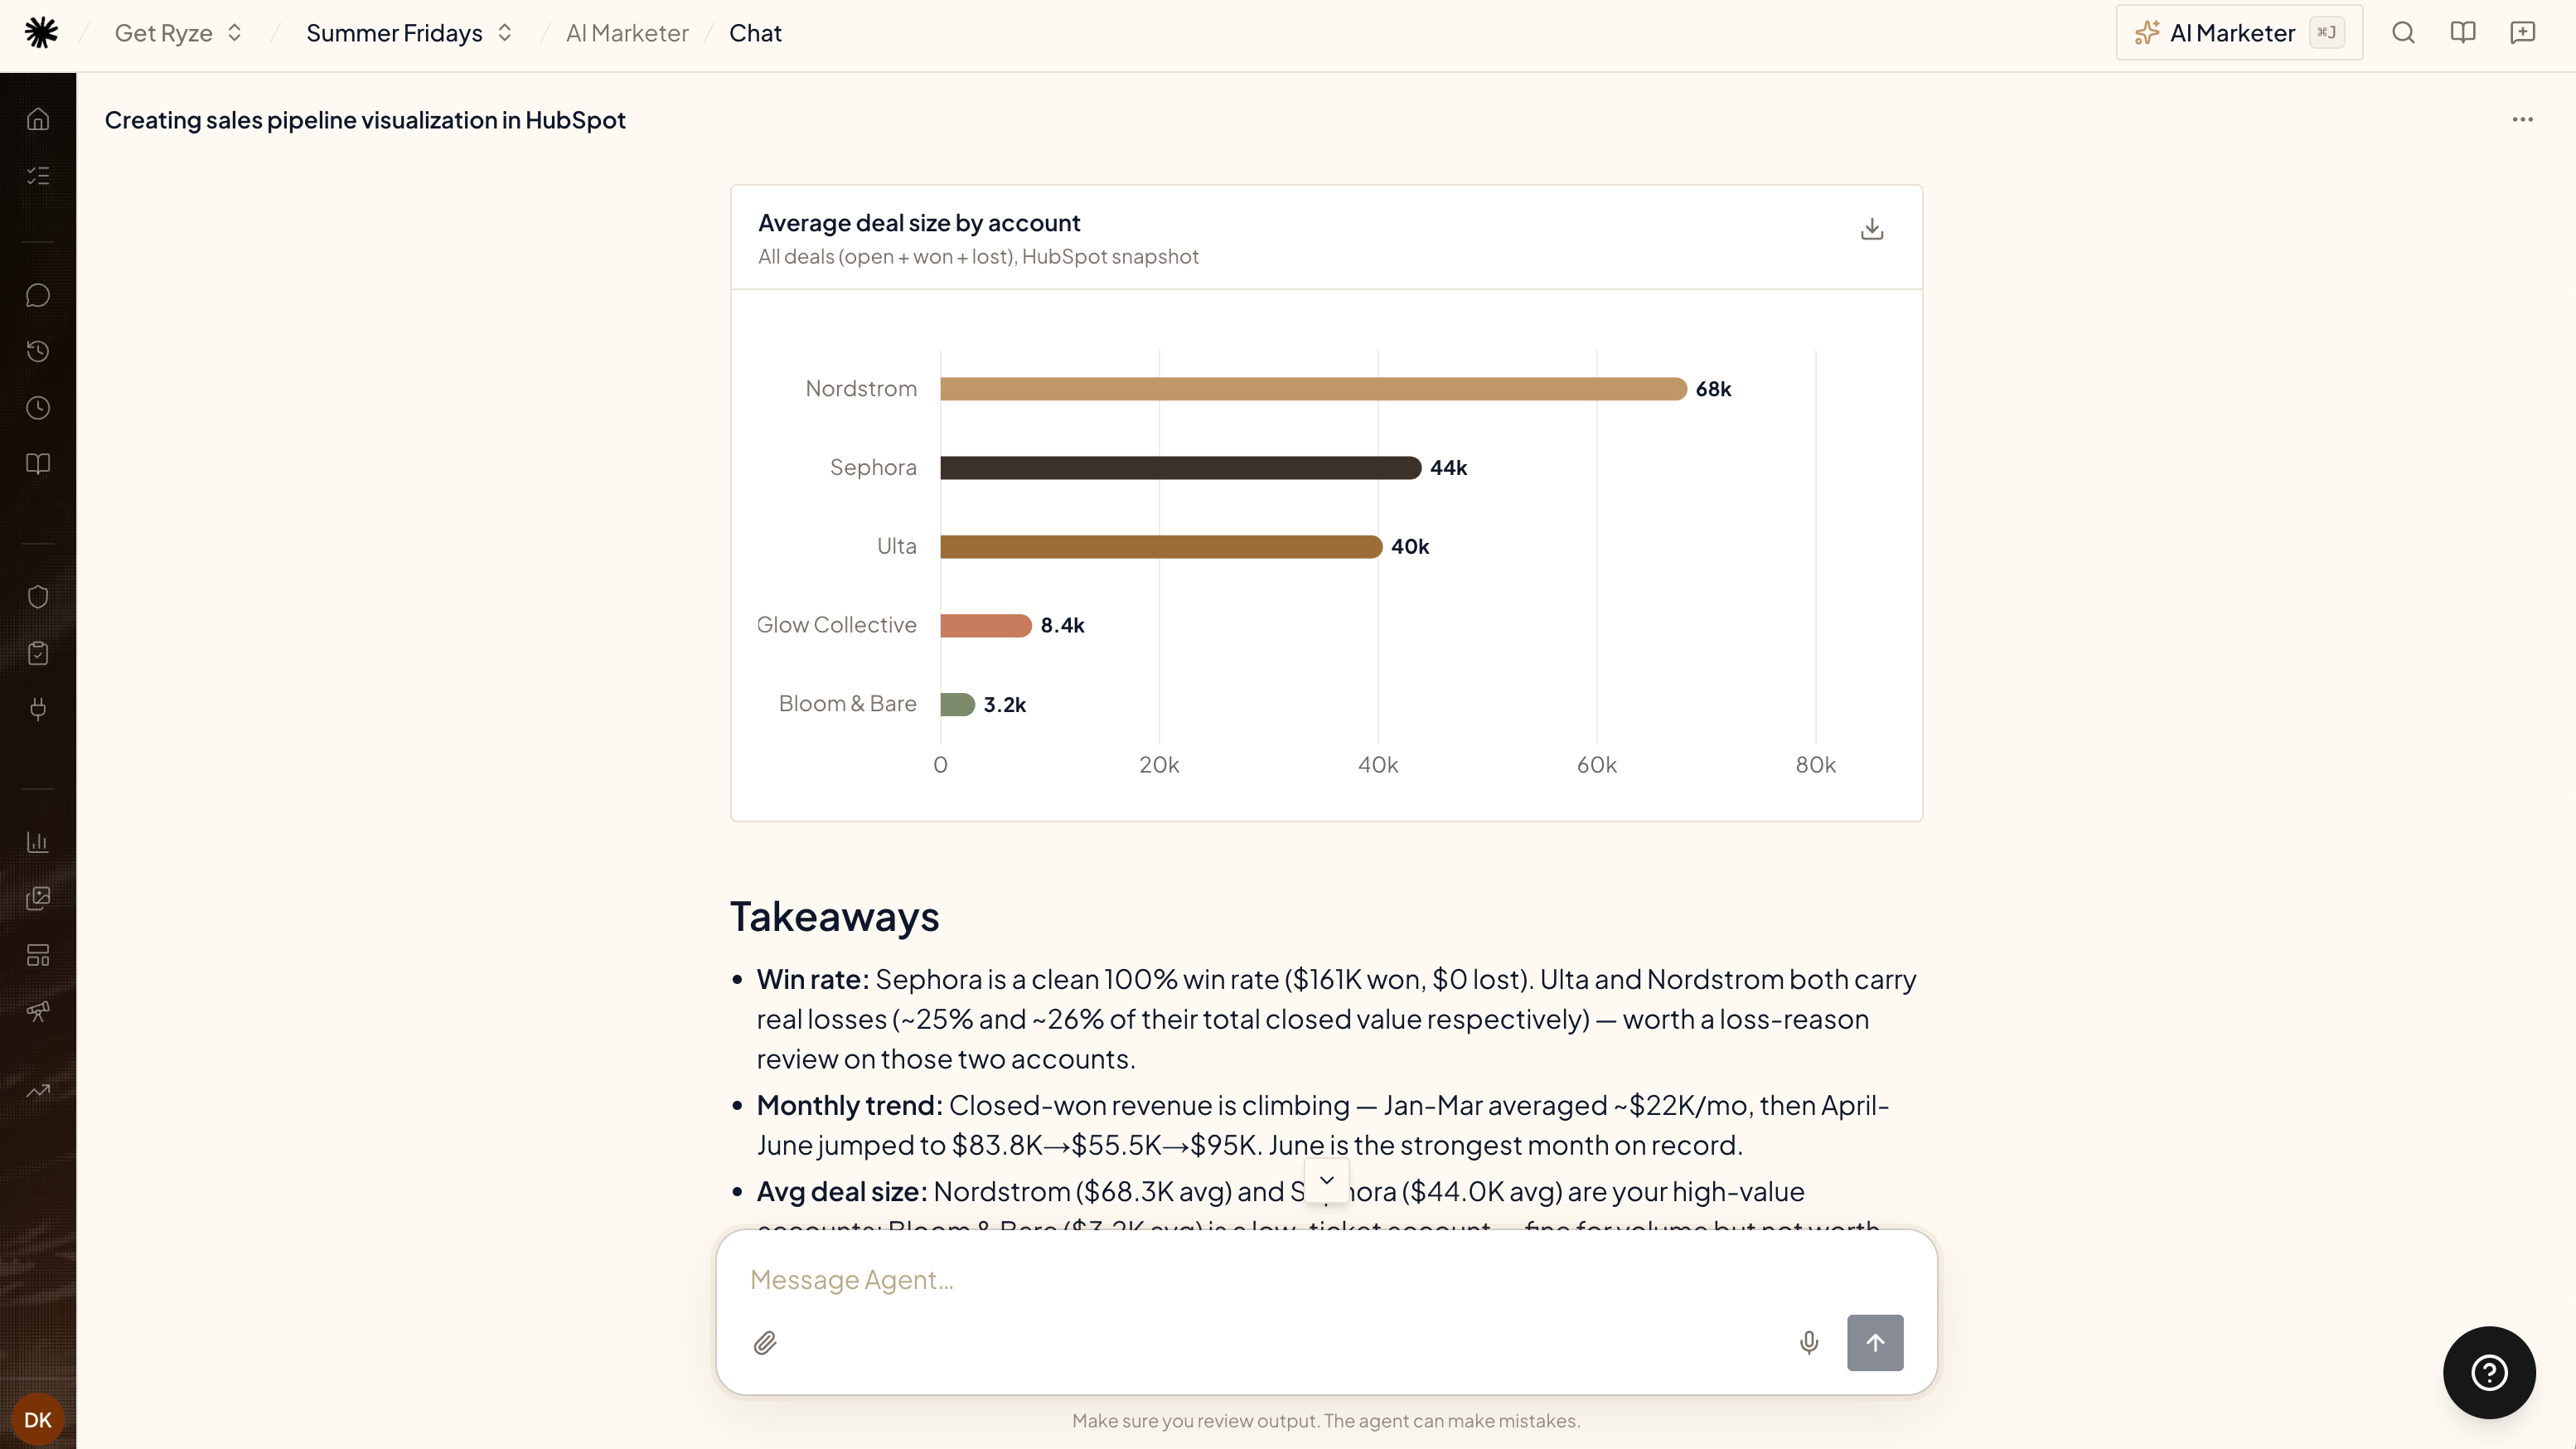Click the dark Sephora bar
This screenshot has width=2576, height=1449.
point(1180,468)
